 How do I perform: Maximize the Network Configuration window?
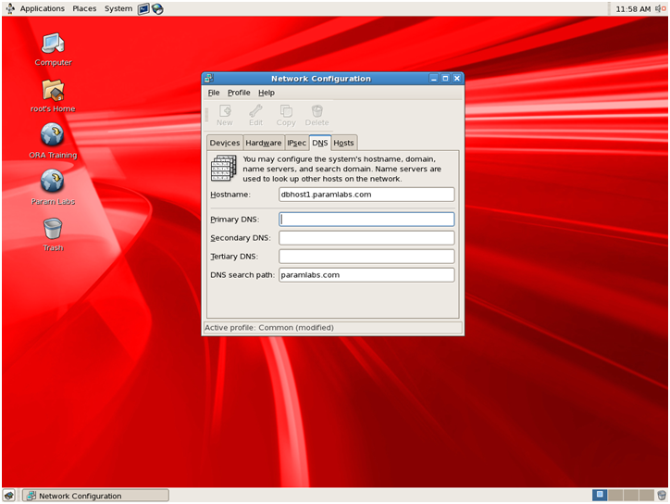tap(445, 79)
